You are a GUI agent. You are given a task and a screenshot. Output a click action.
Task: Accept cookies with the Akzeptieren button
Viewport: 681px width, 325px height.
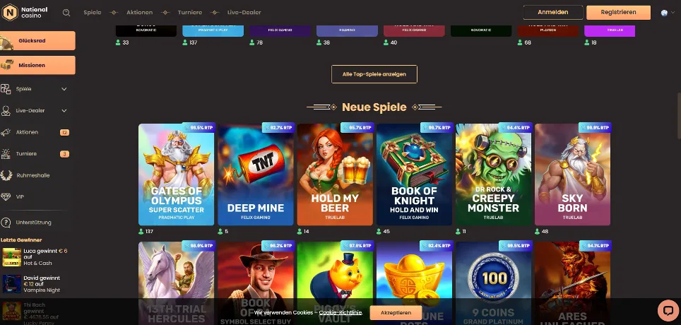pos(396,313)
